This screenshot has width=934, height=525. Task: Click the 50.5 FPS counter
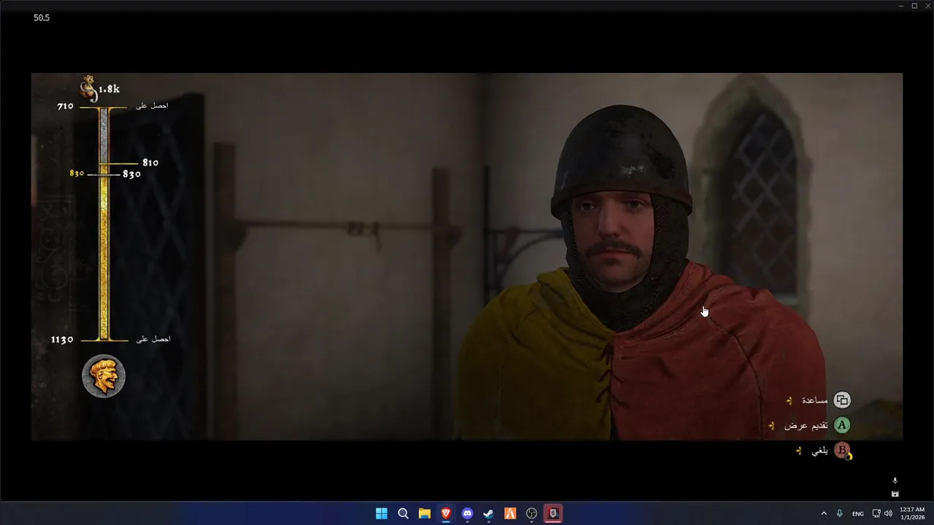(42, 17)
